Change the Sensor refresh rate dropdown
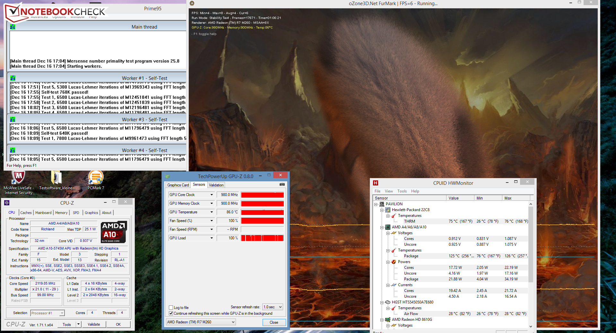The width and height of the screenshot is (616, 333). pyautogui.click(x=273, y=307)
